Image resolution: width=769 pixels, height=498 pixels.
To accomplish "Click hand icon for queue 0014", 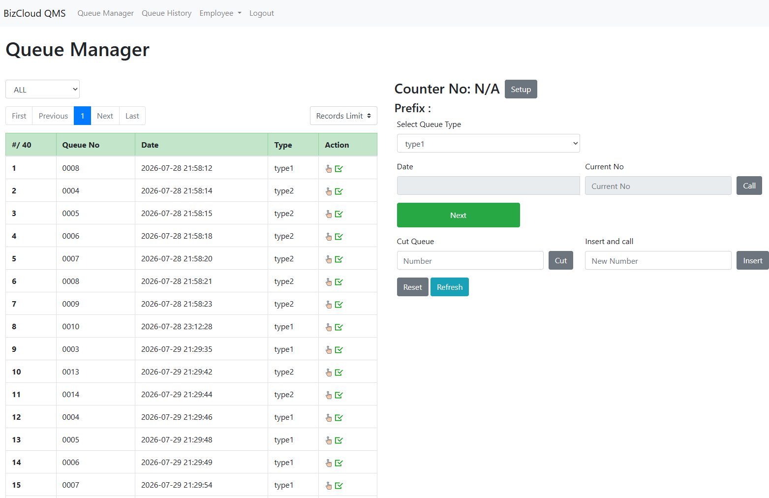I will 329,395.
